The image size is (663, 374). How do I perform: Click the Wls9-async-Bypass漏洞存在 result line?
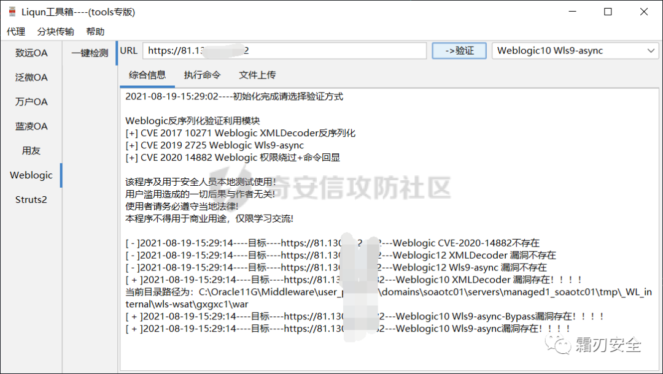pos(365,316)
